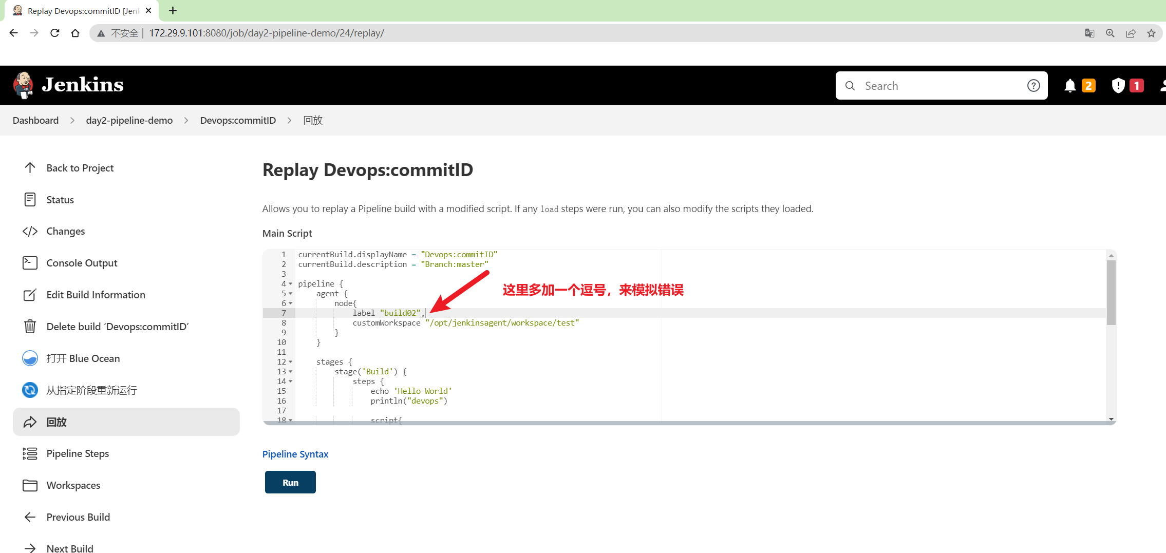The image size is (1166, 553).
Task: Open Devops:commitID breadcrumb link
Action: pos(238,120)
